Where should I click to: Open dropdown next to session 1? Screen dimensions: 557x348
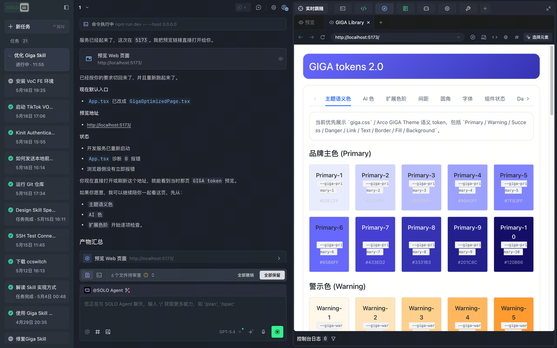[x=87, y=7]
